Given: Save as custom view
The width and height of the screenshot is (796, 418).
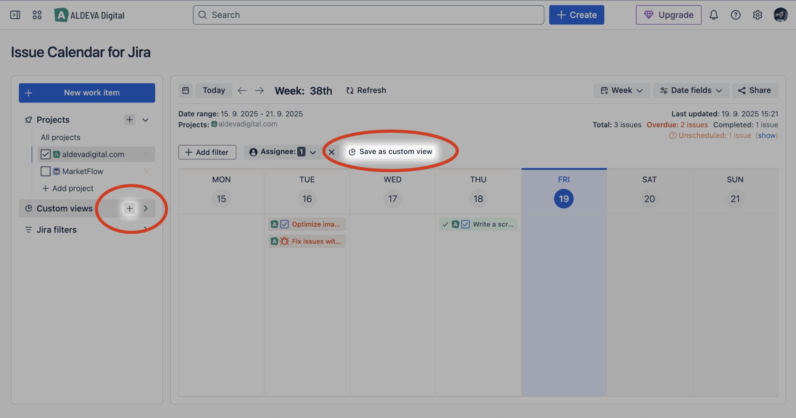Looking at the screenshot, I should [x=391, y=152].
